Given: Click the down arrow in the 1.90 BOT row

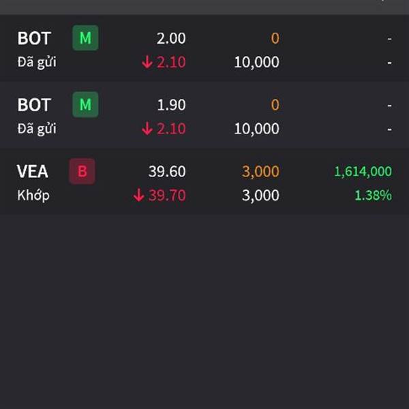Looking at the screenshot, I should click(x=147, y=129).
